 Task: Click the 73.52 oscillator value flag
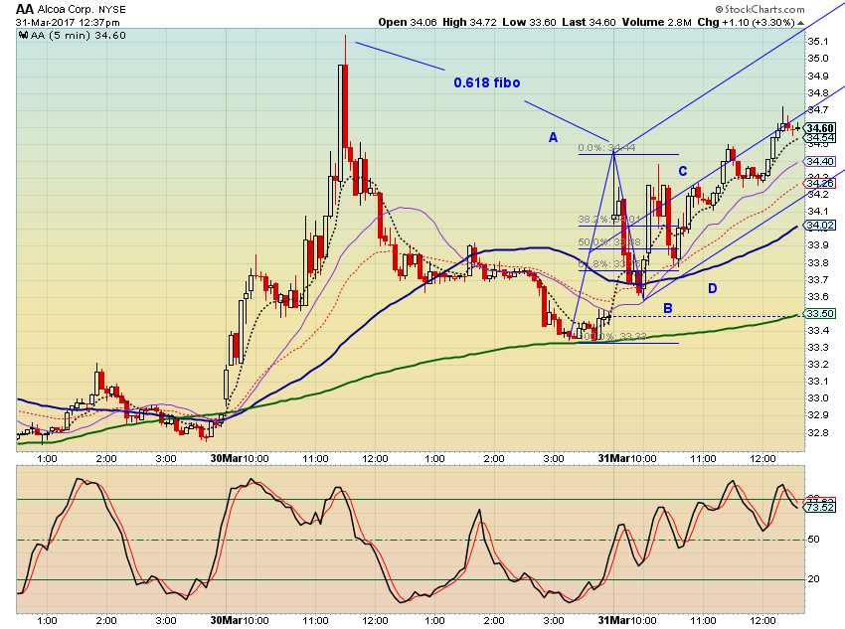[820, 508]
